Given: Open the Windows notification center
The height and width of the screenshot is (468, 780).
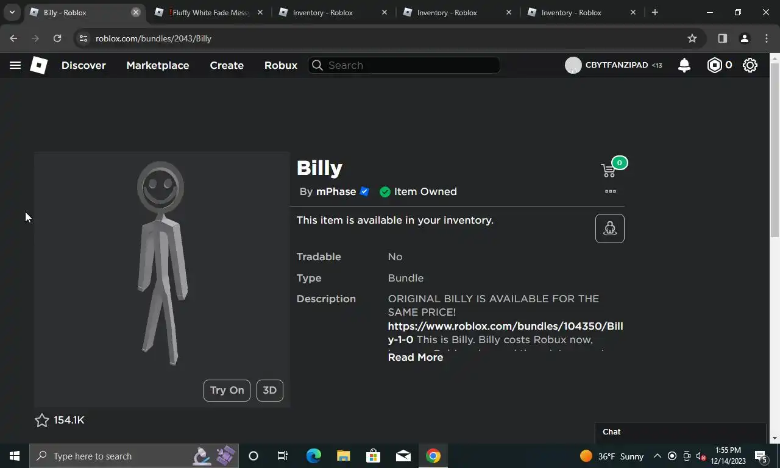Looking at the screenshot, I should [x=760, y=456].
